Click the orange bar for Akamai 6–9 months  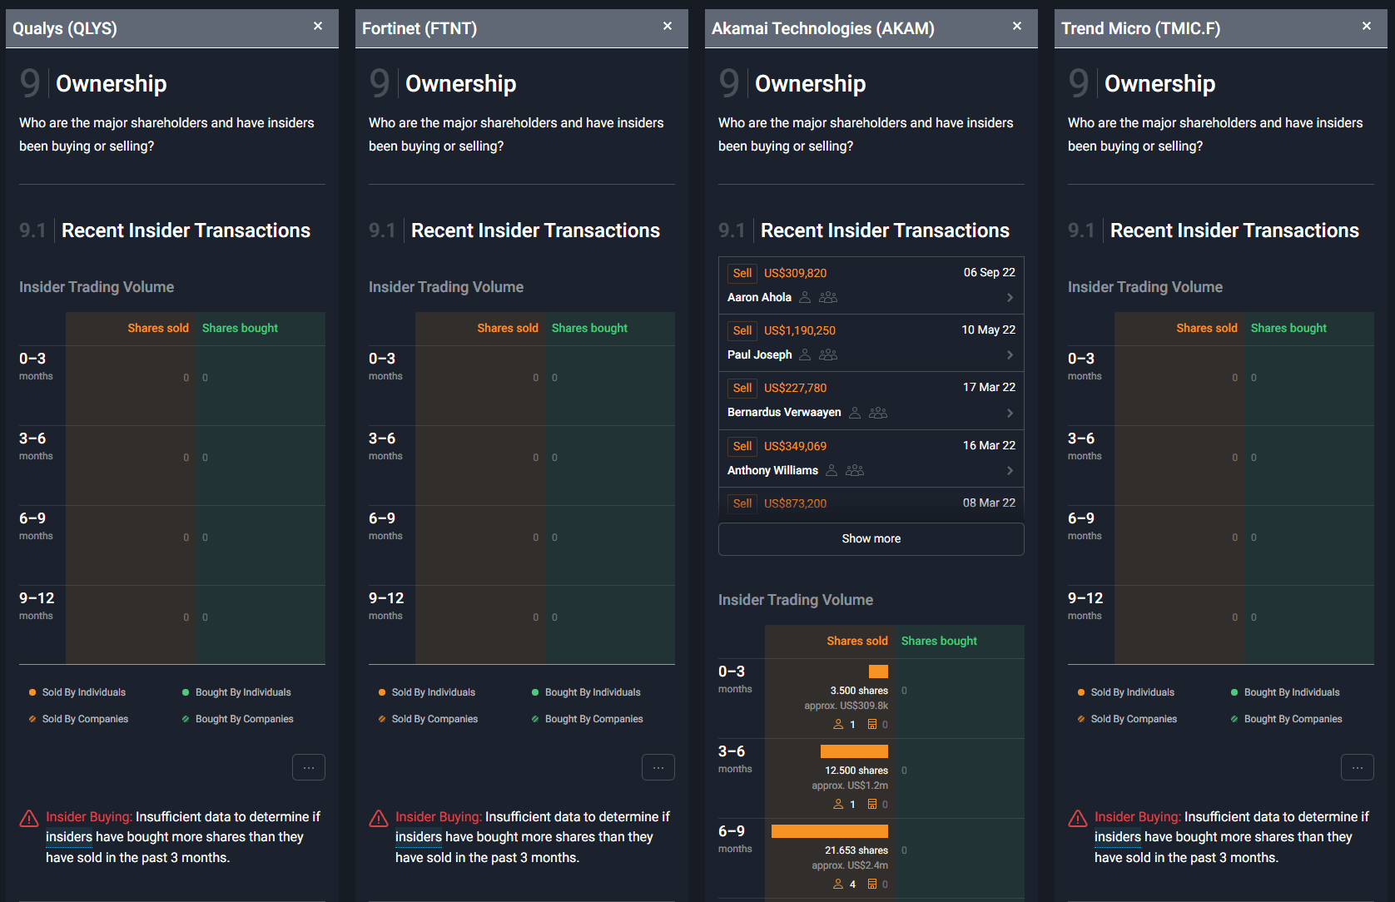(x=830, y=831)
